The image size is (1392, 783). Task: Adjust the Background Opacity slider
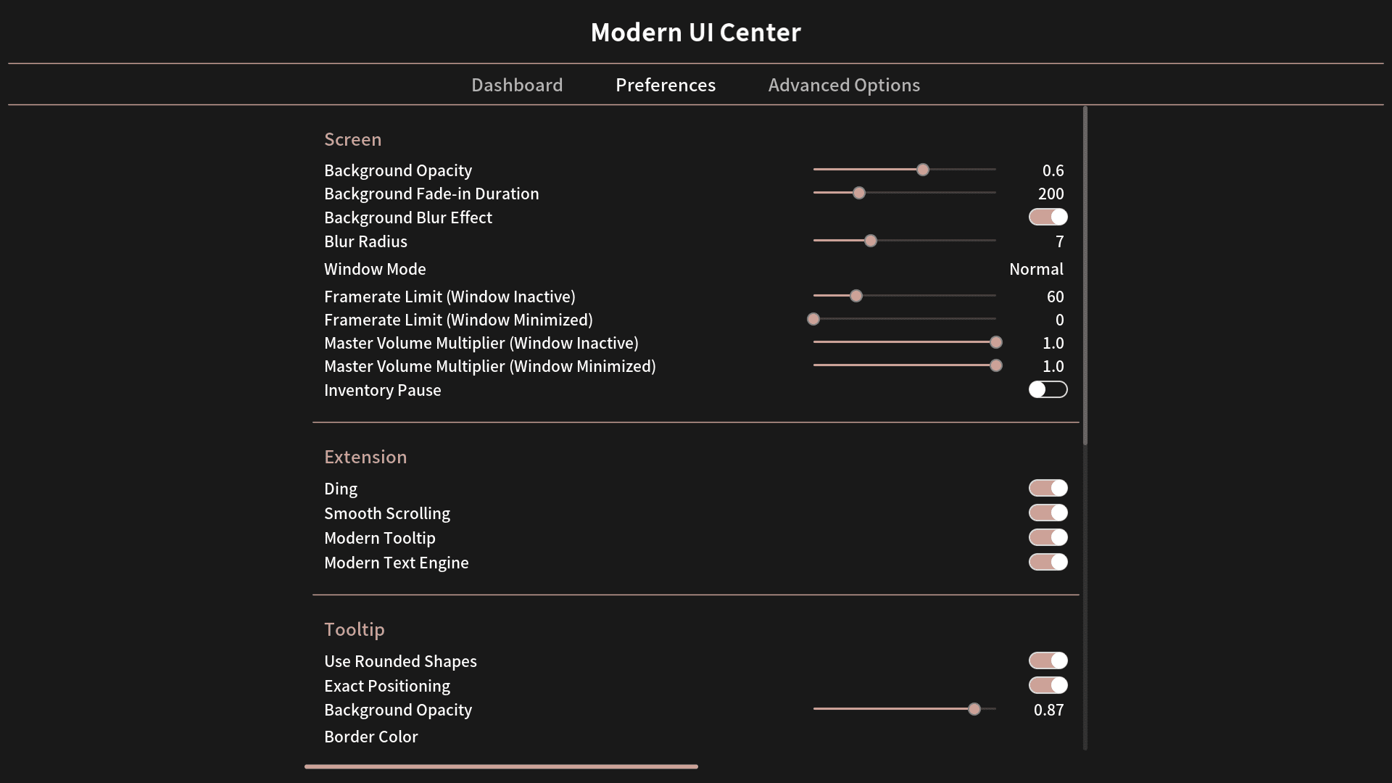(x=920, y=170)
